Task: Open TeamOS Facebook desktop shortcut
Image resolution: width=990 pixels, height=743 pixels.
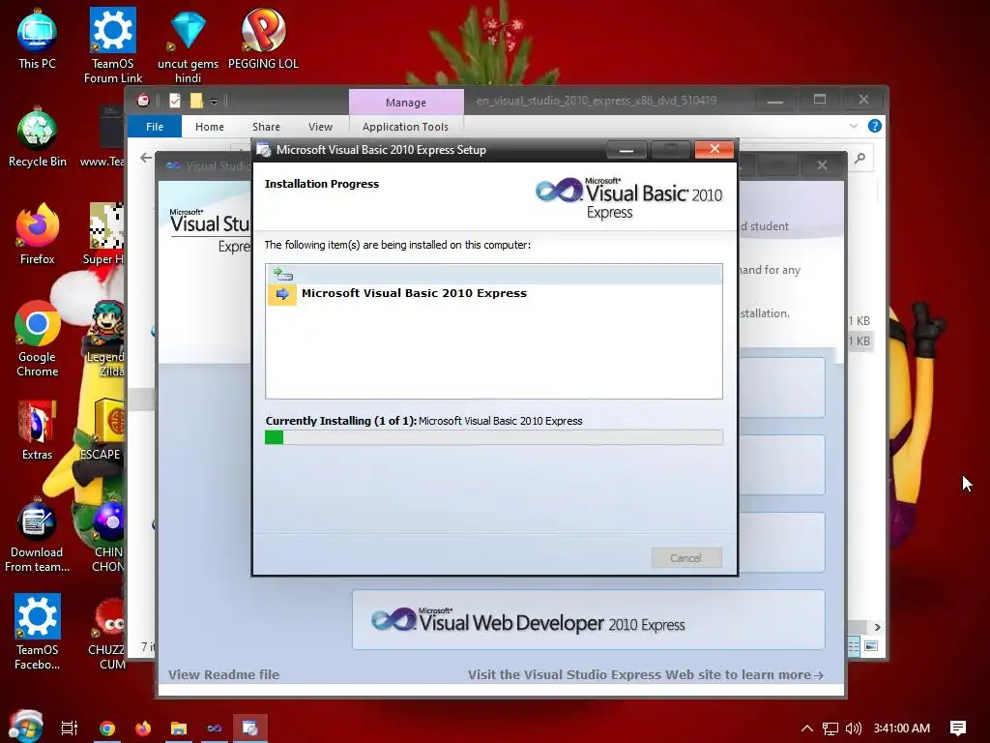Action: [x=38, y=632]
